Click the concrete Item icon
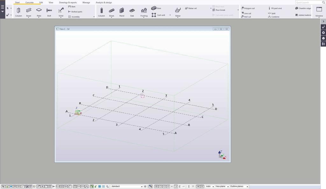Viewport: 326px width, 189px height. point(154,8)
